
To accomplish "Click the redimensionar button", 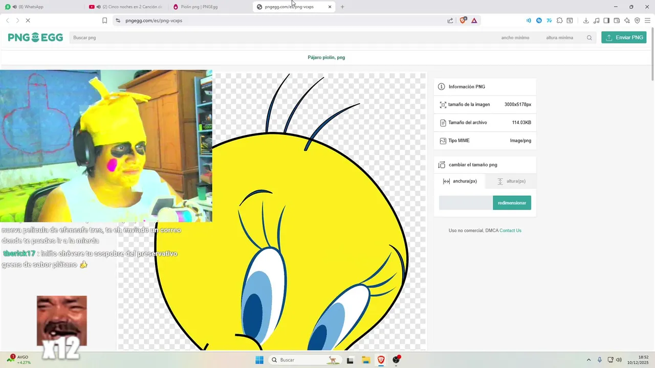I will tap(512, 203).
